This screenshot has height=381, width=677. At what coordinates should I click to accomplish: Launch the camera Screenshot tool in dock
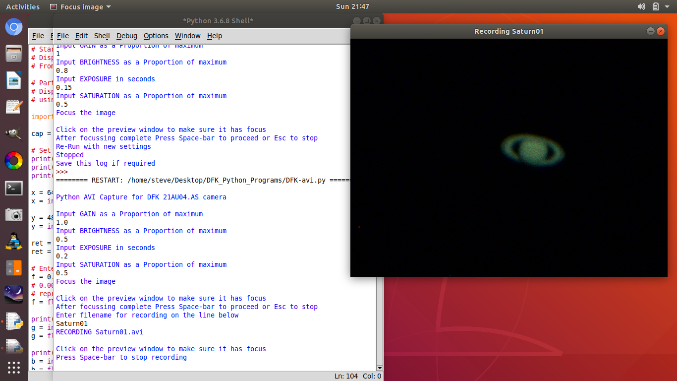[14, 214]
